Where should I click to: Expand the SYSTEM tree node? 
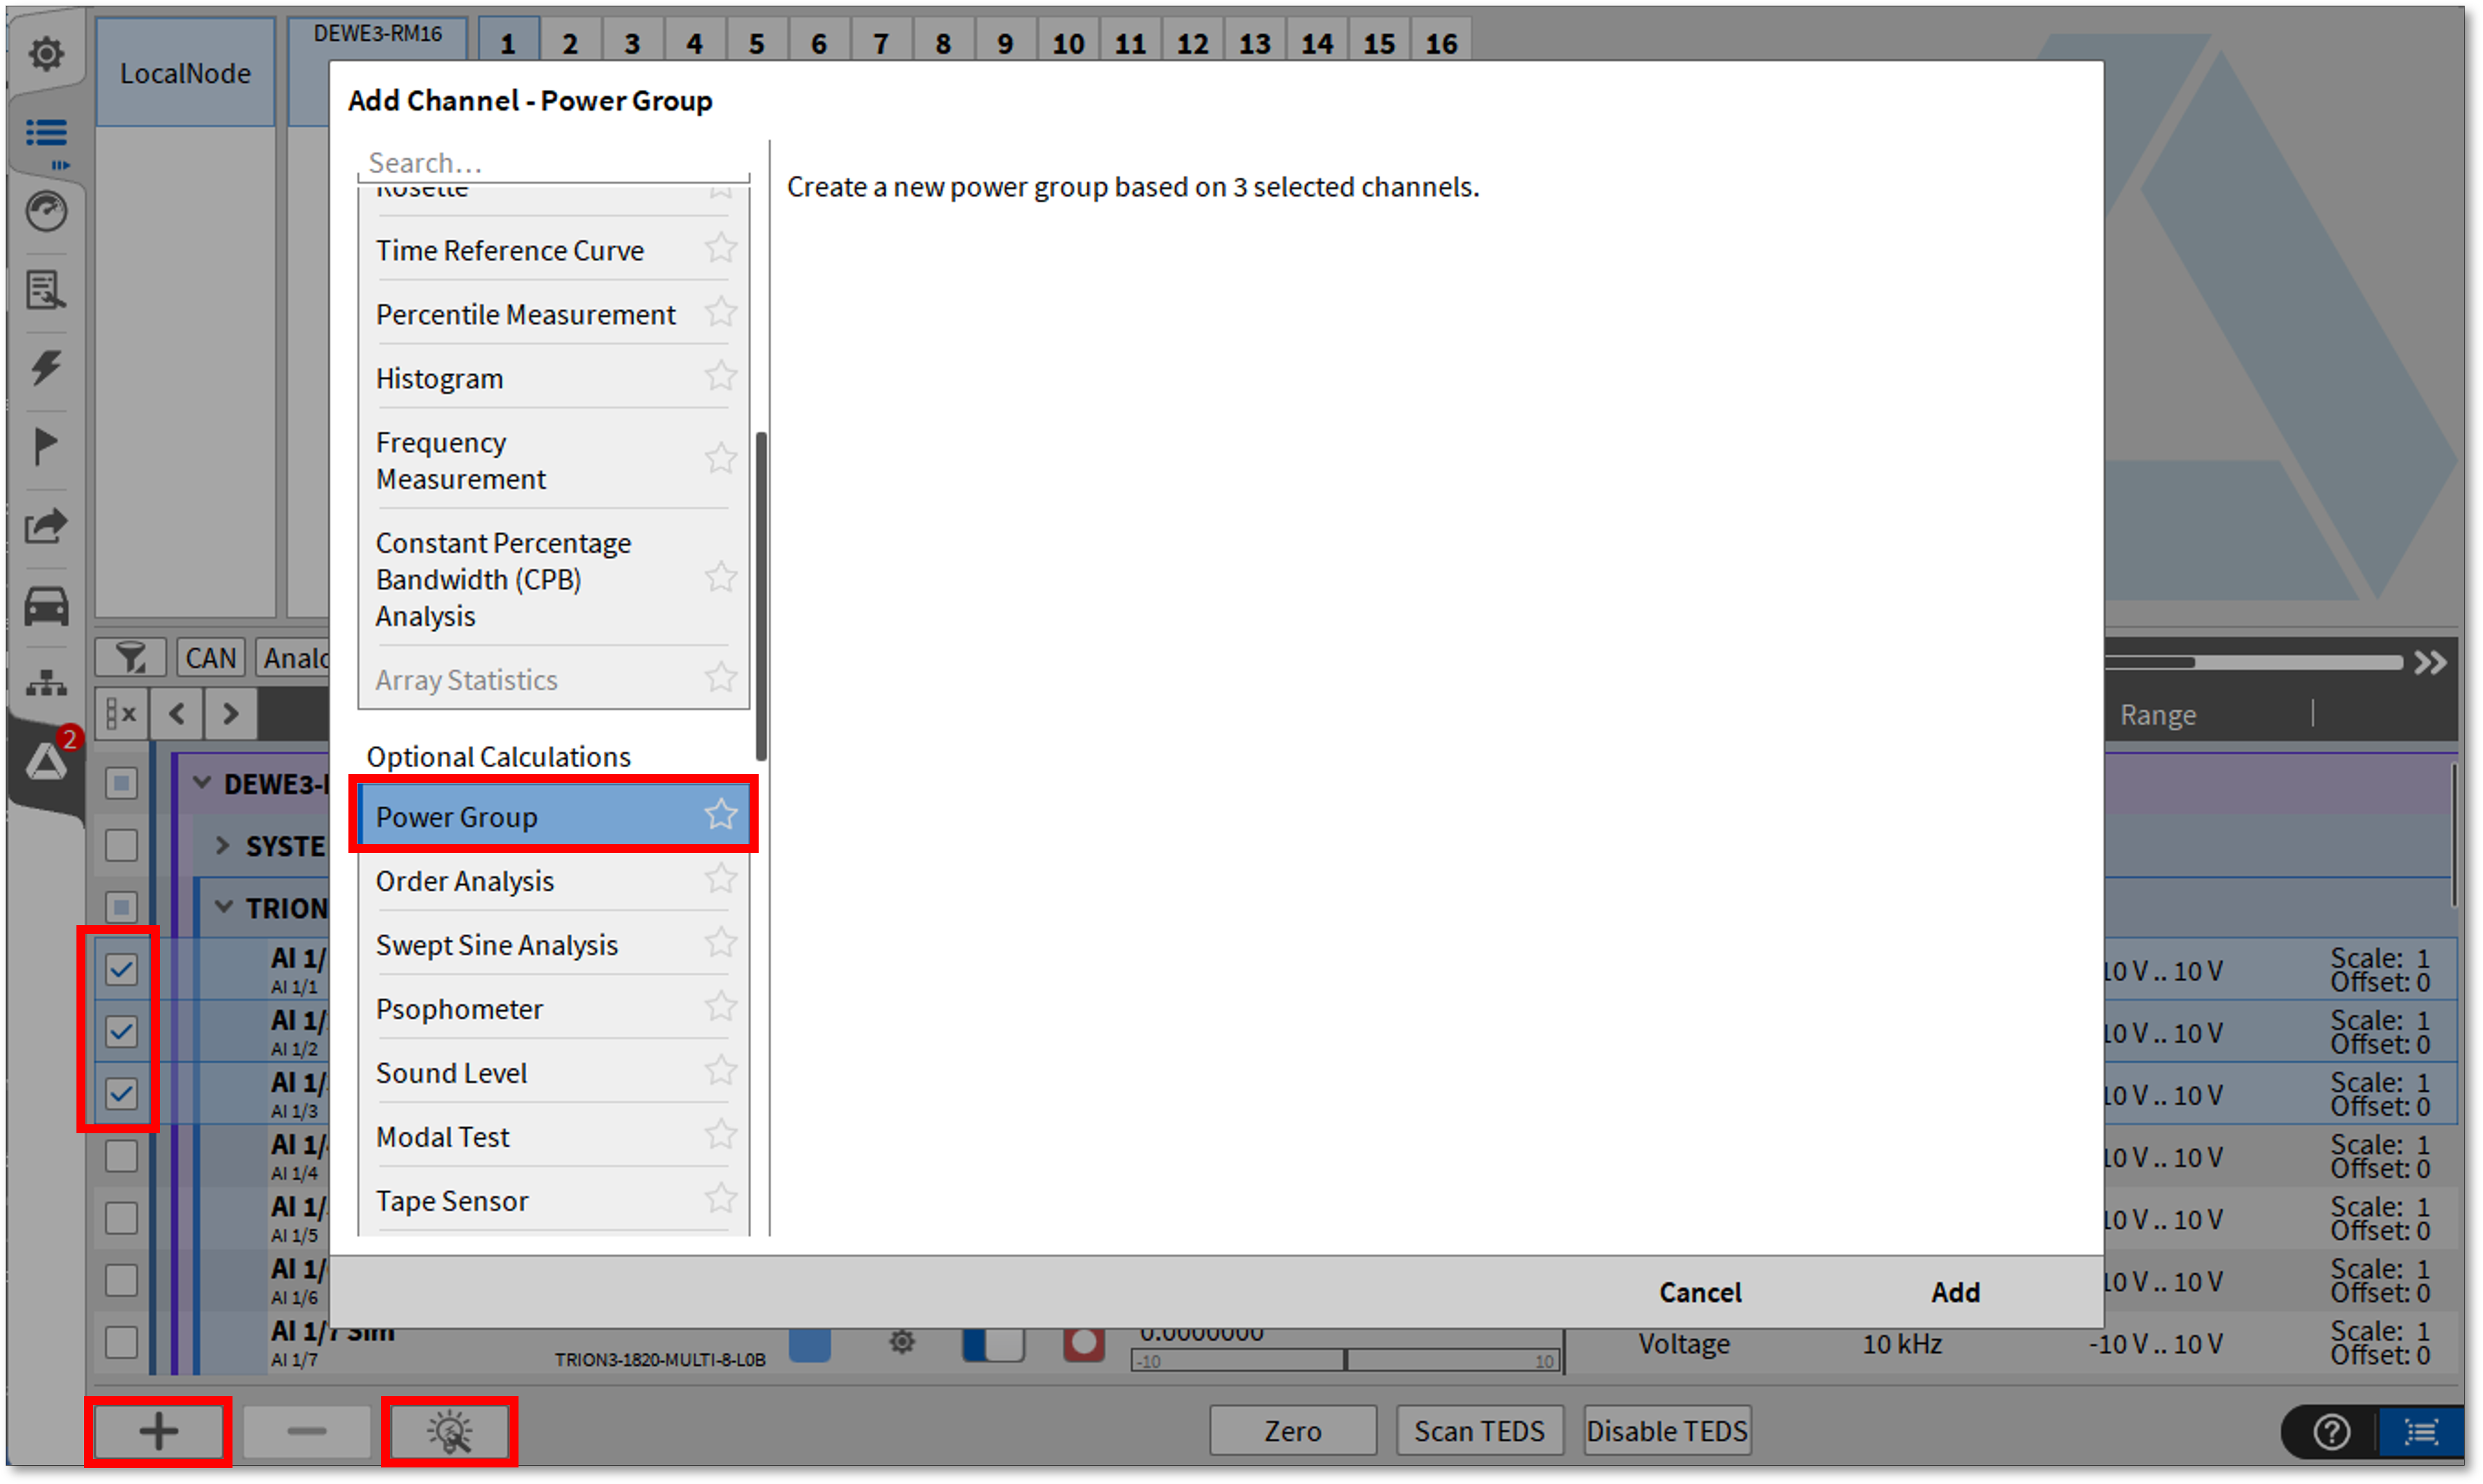[x=222, y=845]
